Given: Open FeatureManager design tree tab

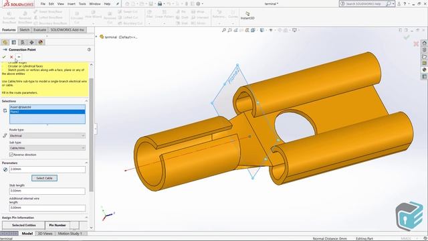Looking at the screenshot, I should [x=5, y=42].
